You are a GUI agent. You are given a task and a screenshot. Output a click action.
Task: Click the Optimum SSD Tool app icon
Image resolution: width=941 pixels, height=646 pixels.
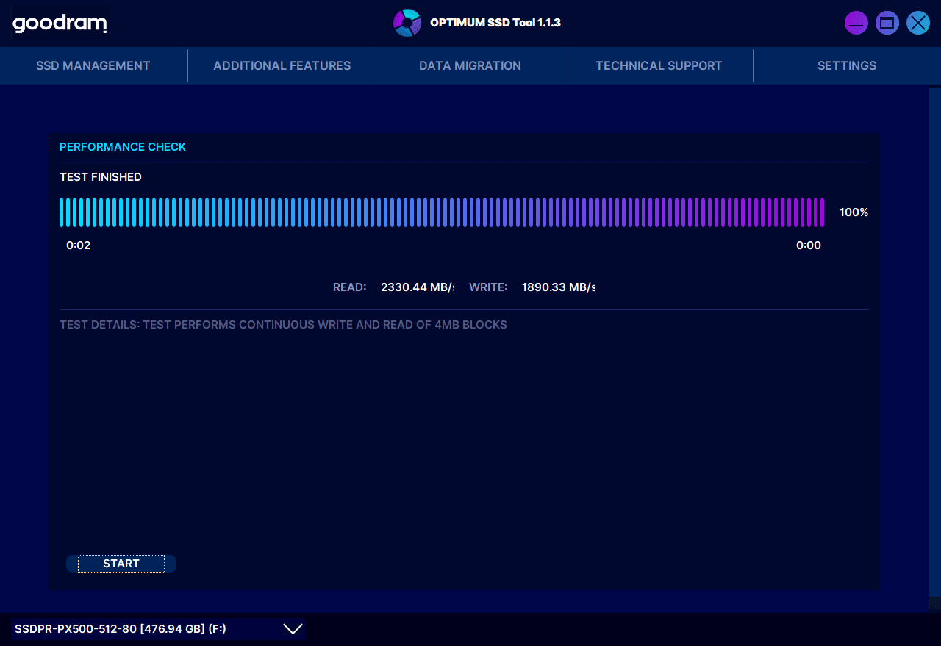(x=407, y=23)
